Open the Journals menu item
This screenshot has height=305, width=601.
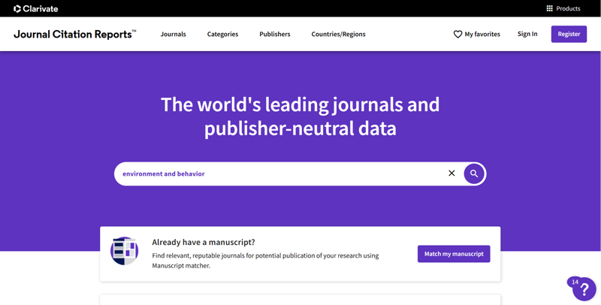tap(173, 34)
